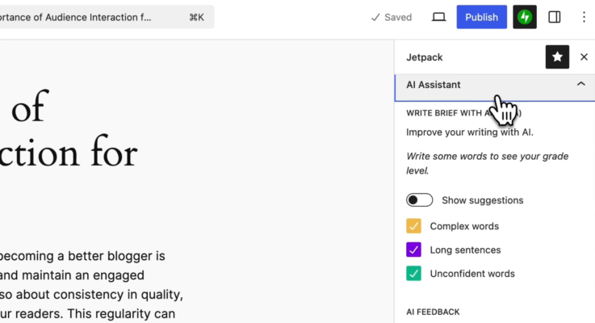
Task: Close the Jetpack sidebar panel
Action: [x=584, y=57]
